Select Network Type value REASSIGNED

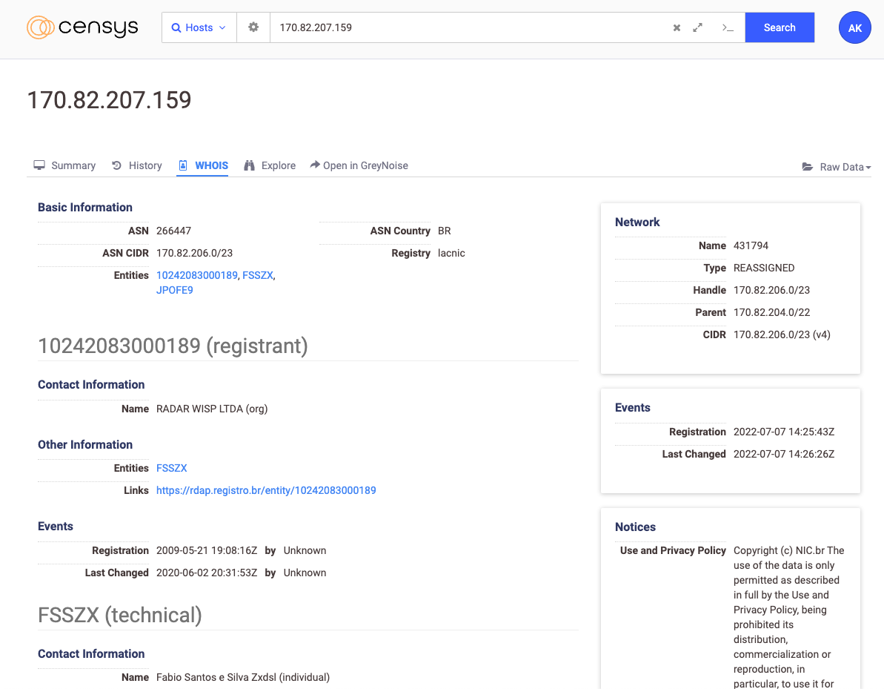[764, 268]
